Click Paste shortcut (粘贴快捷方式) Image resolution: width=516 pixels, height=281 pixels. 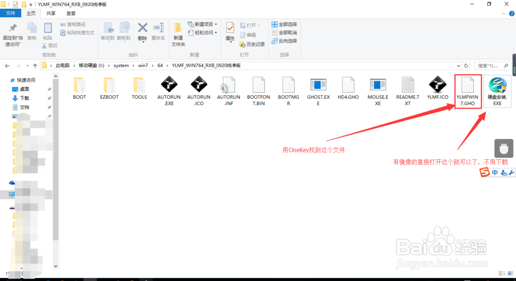[77, 32]
